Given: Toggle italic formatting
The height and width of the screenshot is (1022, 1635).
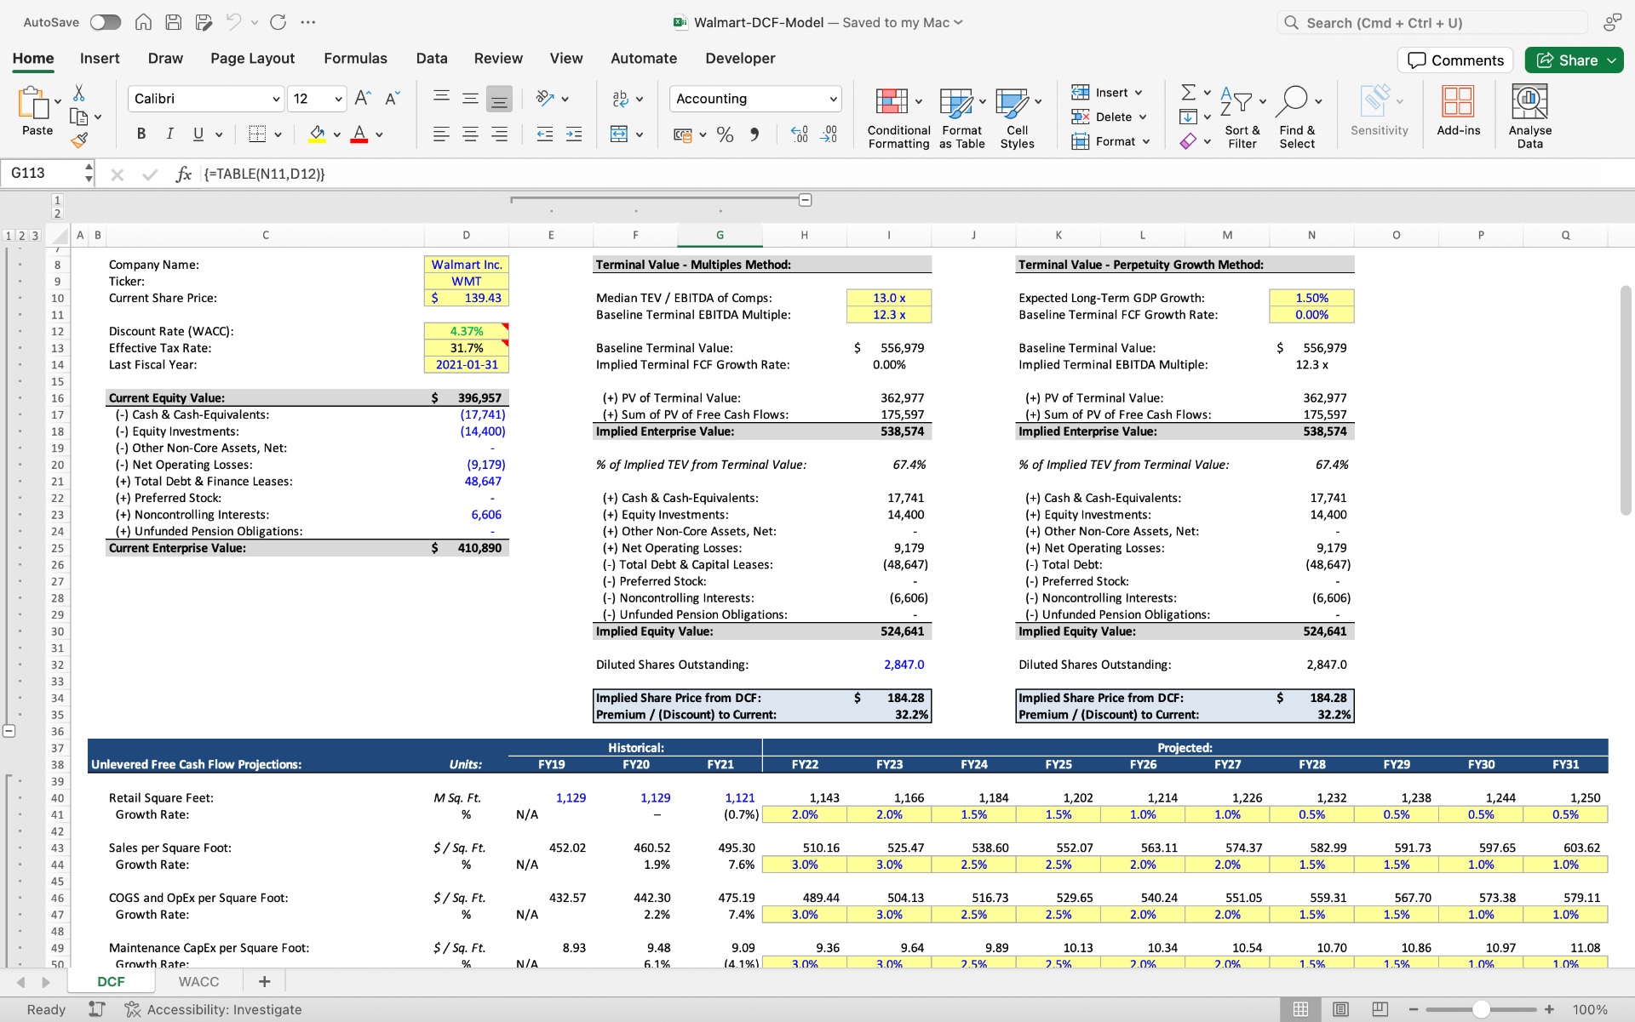Looking at the screenshot, I should pyautogui.click(x=169, y=134).
